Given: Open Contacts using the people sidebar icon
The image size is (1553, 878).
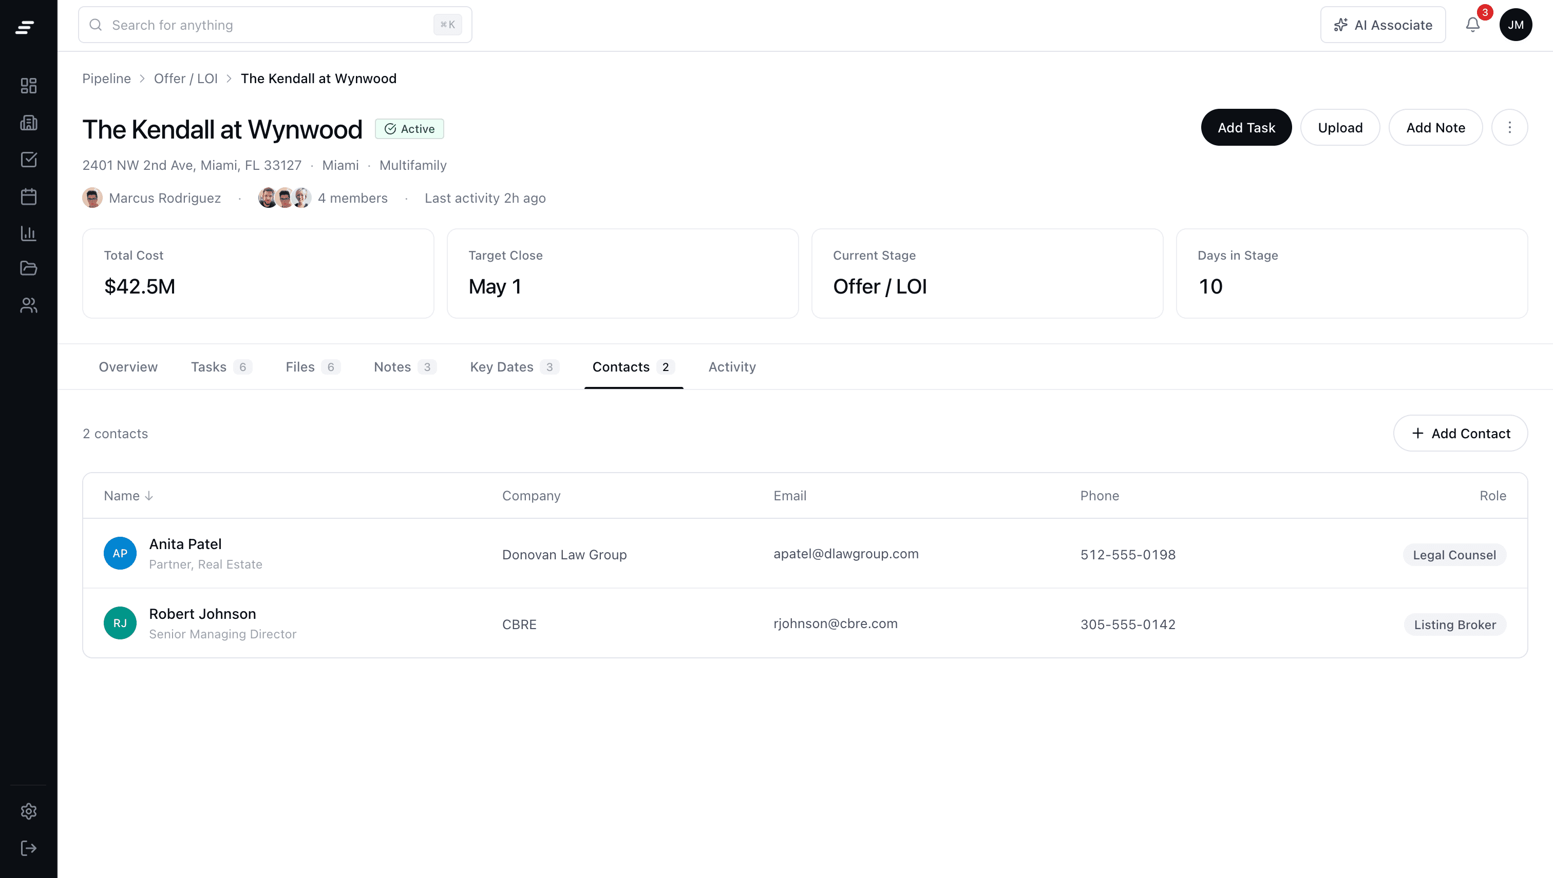Looking at the screenshot, I should (28, 306).
